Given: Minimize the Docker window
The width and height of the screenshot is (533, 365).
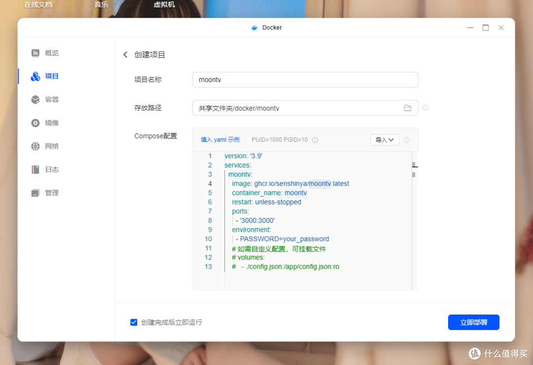Looking at the screenshot, I should click(470, 28).
